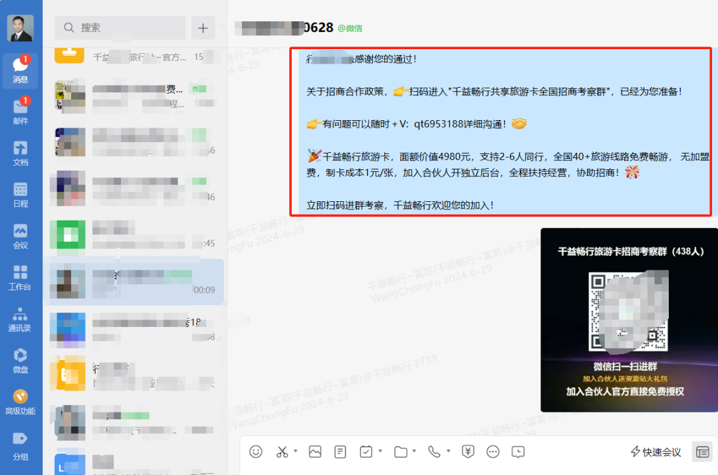Open the 通讯录 contacts section

point(21,320)
